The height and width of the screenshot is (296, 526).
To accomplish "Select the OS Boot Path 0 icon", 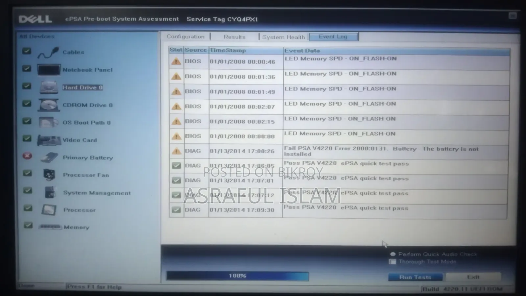I will [x=49, y=122].
